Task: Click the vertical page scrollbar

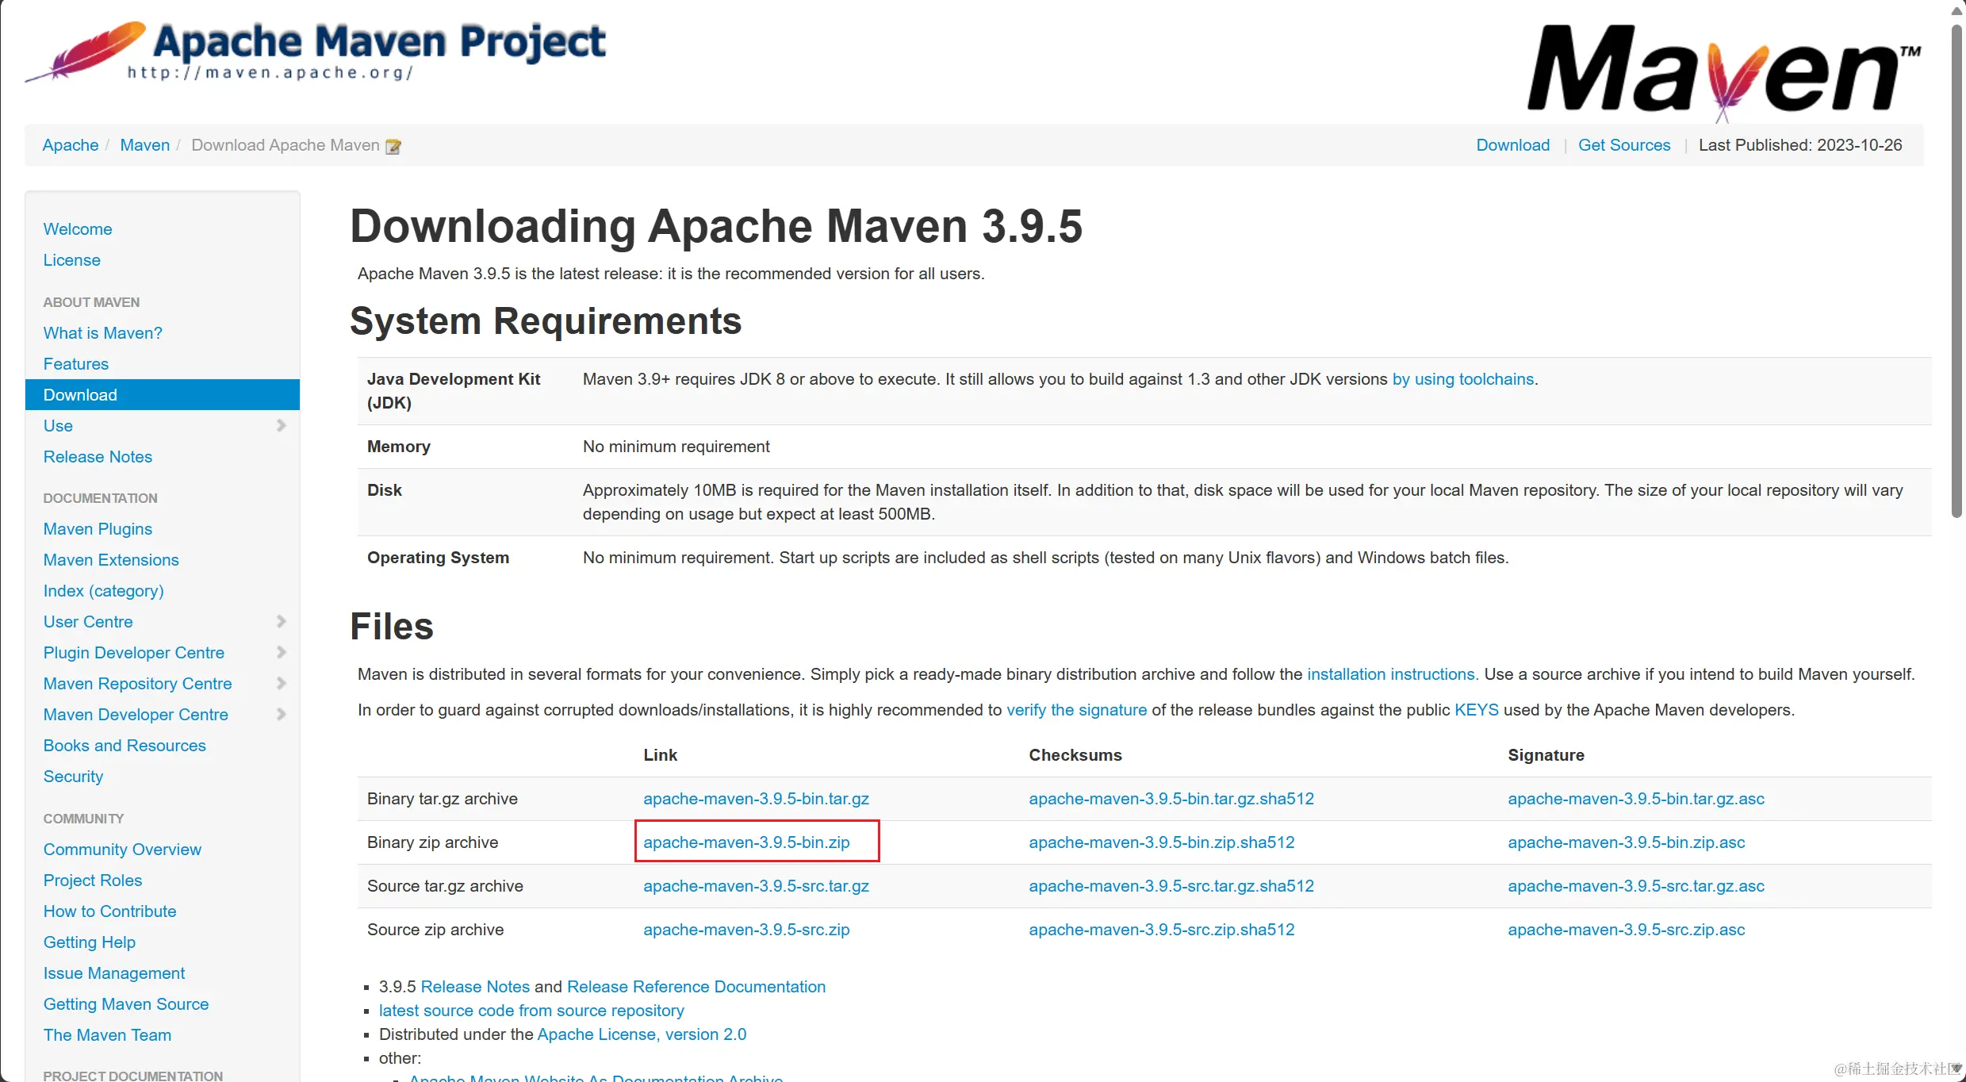Action: click(1956, 270)
